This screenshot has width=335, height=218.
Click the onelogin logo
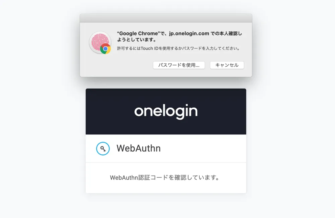[166, 111]
